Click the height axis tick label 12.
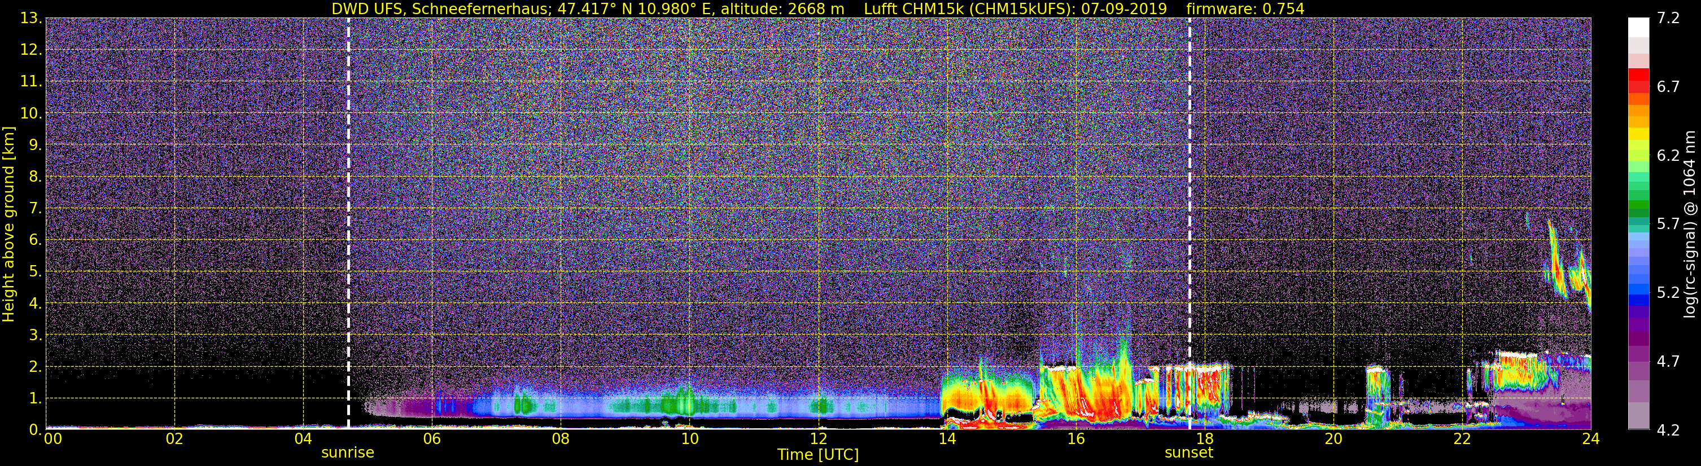 (30, 50)
